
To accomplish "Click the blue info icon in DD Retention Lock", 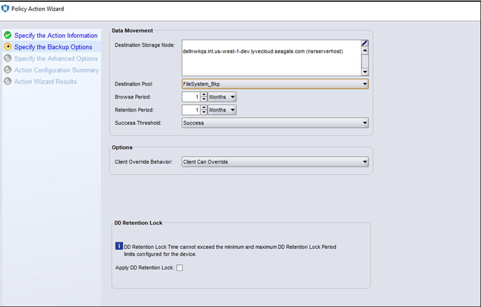I will [x=119, y=246].
